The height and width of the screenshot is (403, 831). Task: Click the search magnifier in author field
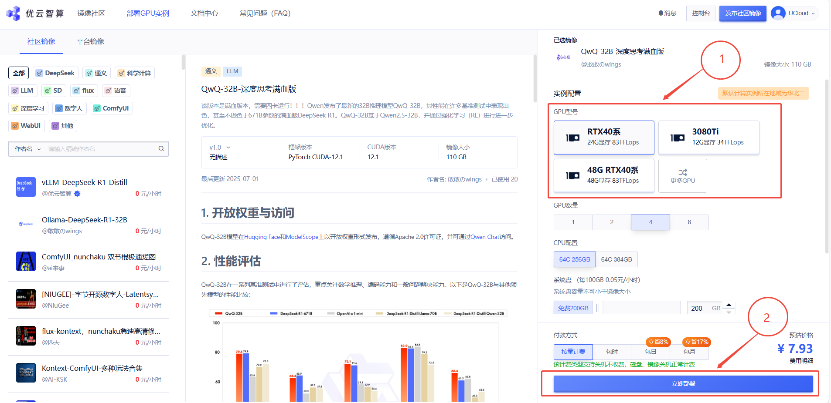[161, 149]
